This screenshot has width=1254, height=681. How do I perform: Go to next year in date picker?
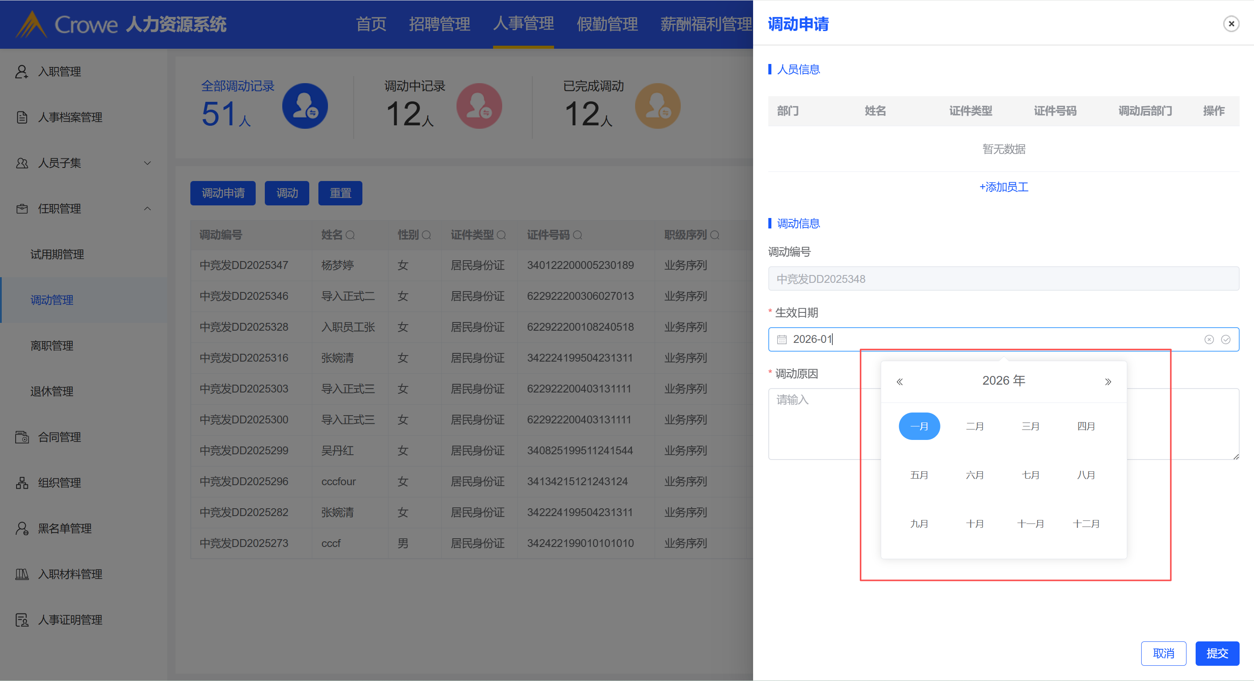pyautogui.click(x=1108, y=382)
